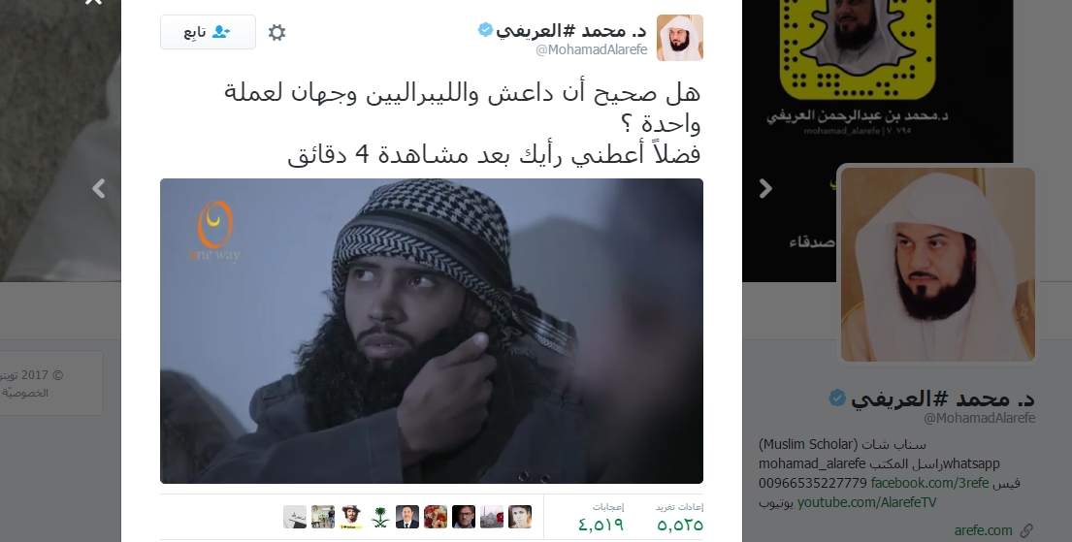Open the facebook.com/3refe link in bio
The height and width of the screenshot is (542, 1072).
929,483
